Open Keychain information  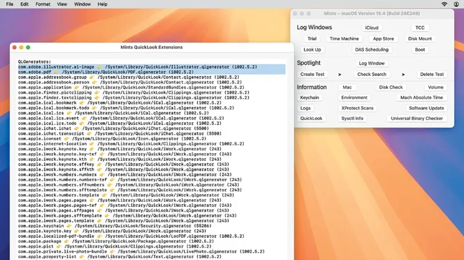[309, 98]
